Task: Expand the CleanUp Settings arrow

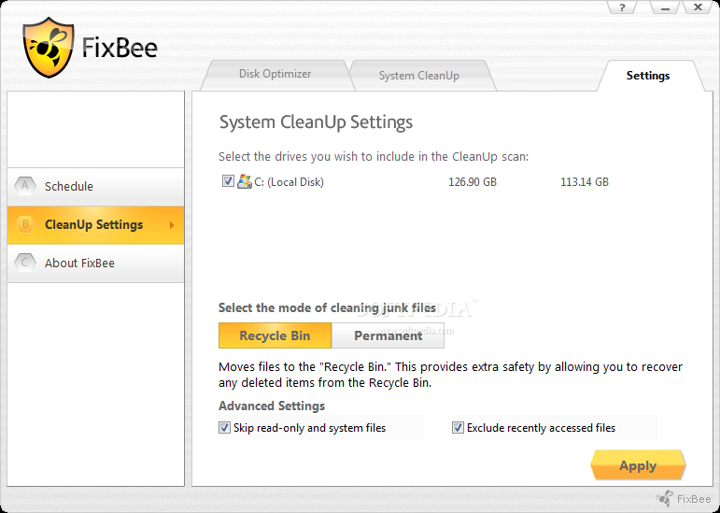Action: coord(172,225)
